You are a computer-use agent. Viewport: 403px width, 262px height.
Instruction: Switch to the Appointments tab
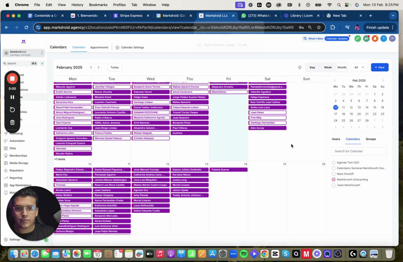99,48
